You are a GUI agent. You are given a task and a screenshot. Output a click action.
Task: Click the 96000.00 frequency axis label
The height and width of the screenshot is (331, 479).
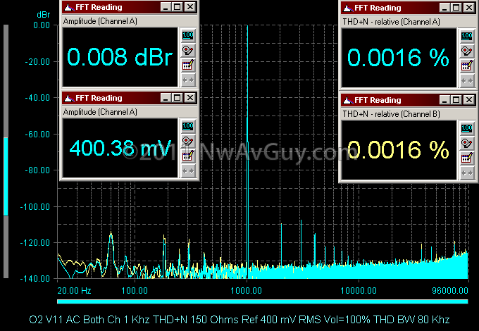click(x=450, y=291)
